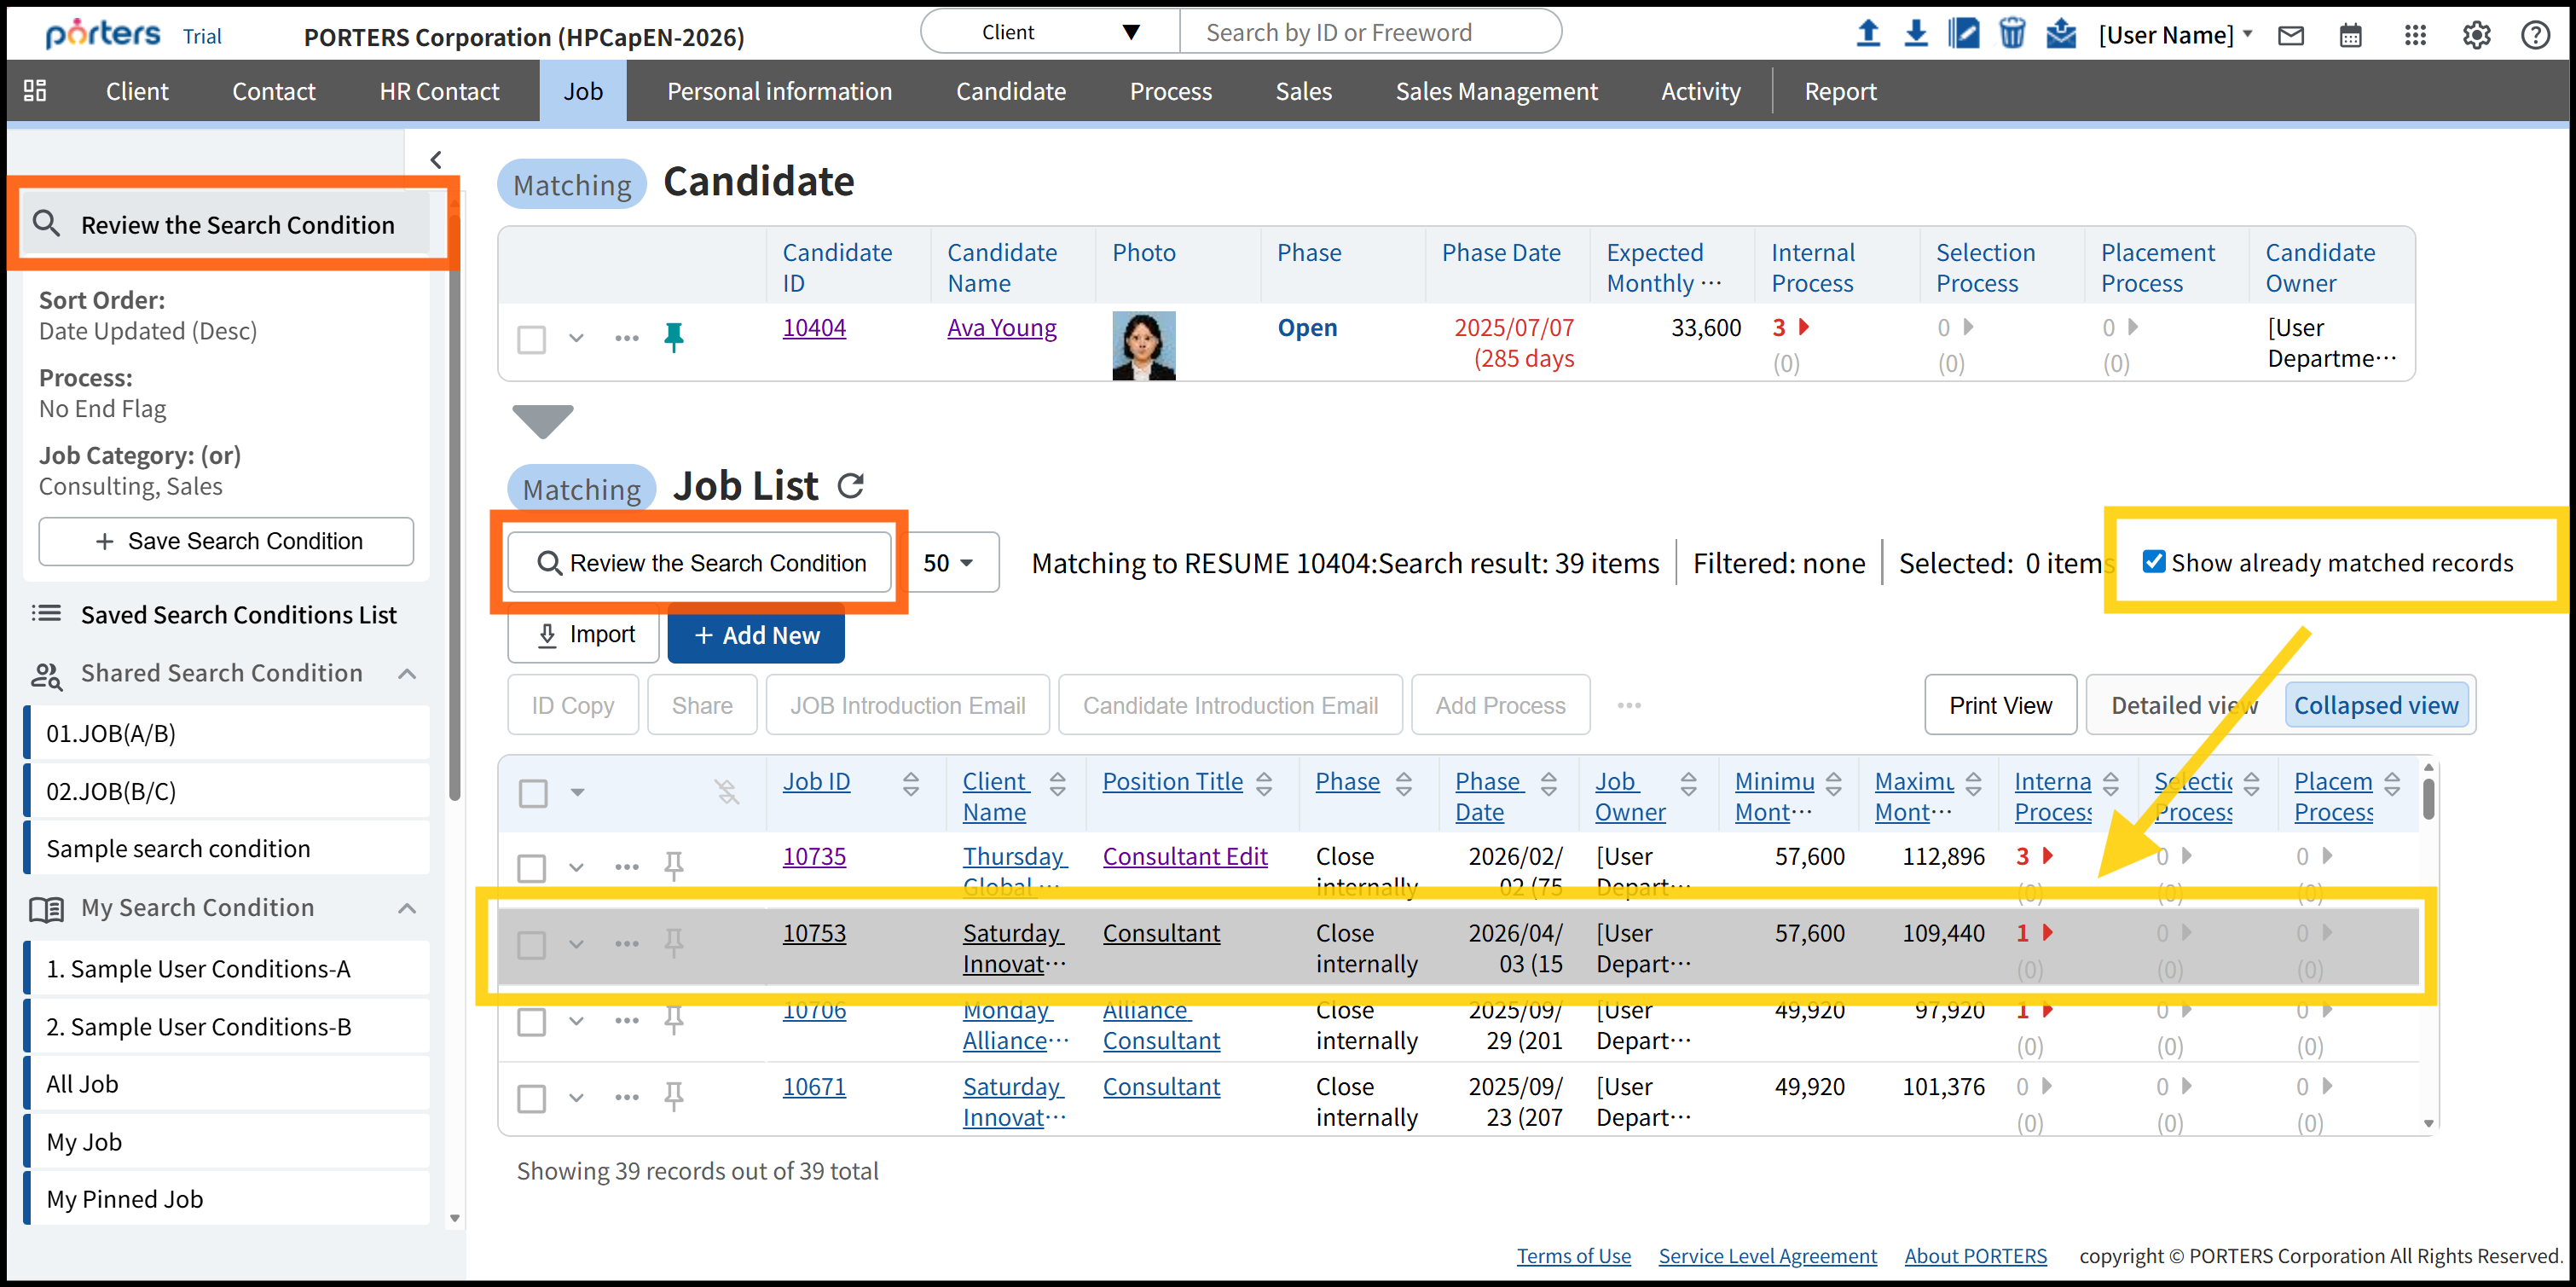Tick the checkbox for candidate 10404 row
This screenshot has width=2576, height=1287.
click(532, 339)
